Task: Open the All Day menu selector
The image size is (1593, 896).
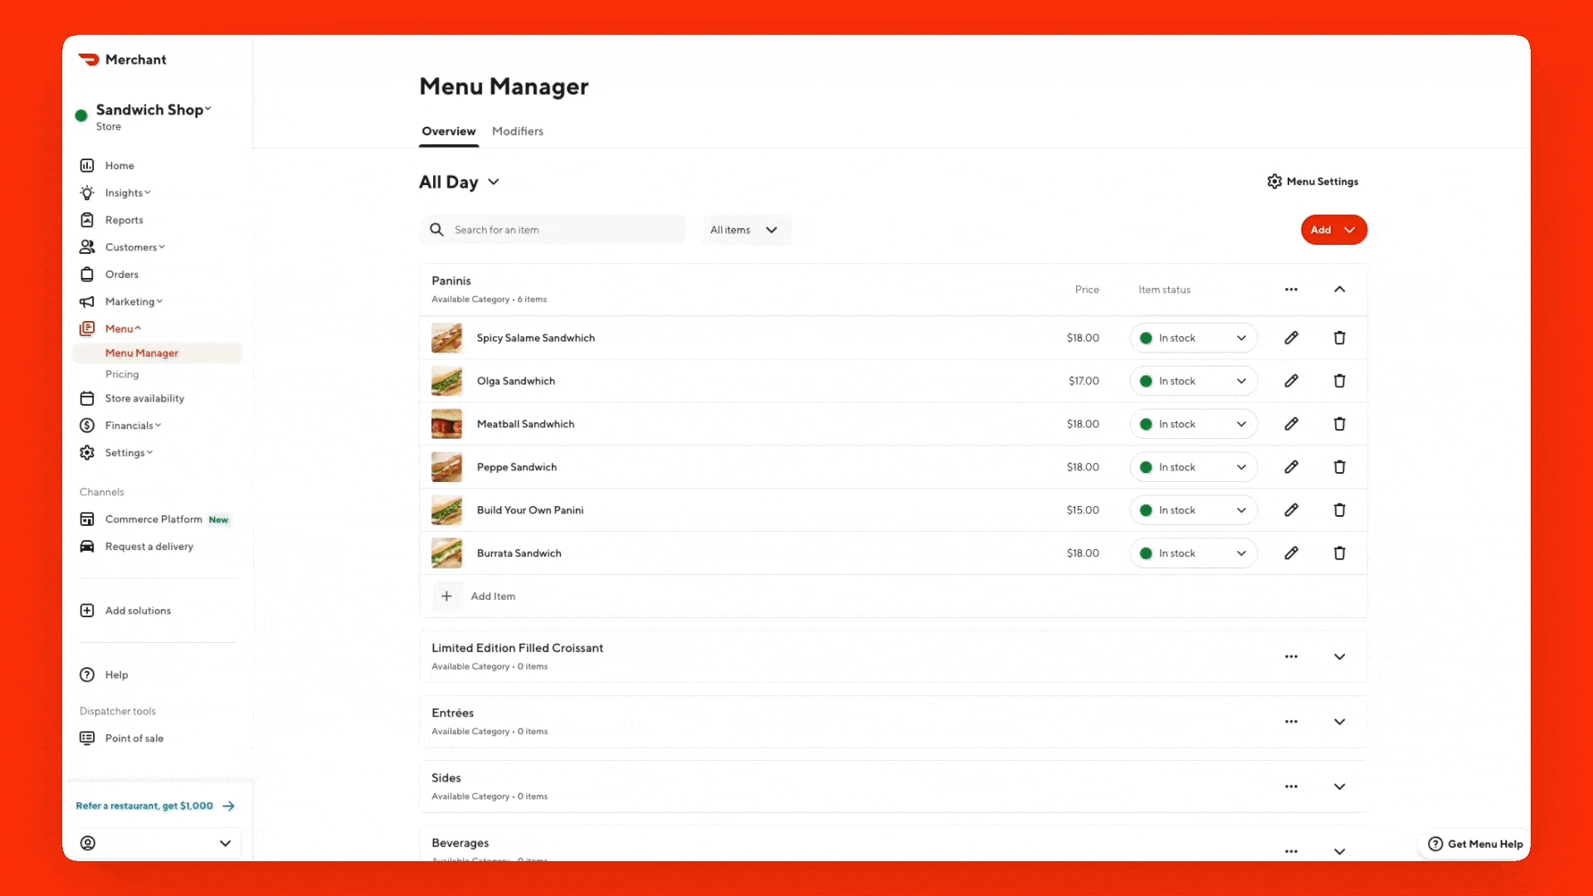Action: pyautogui.click(x=459, y=183)
